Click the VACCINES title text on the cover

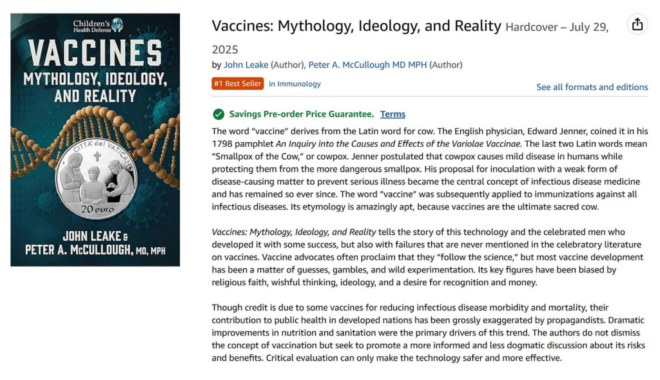(95, 51)
